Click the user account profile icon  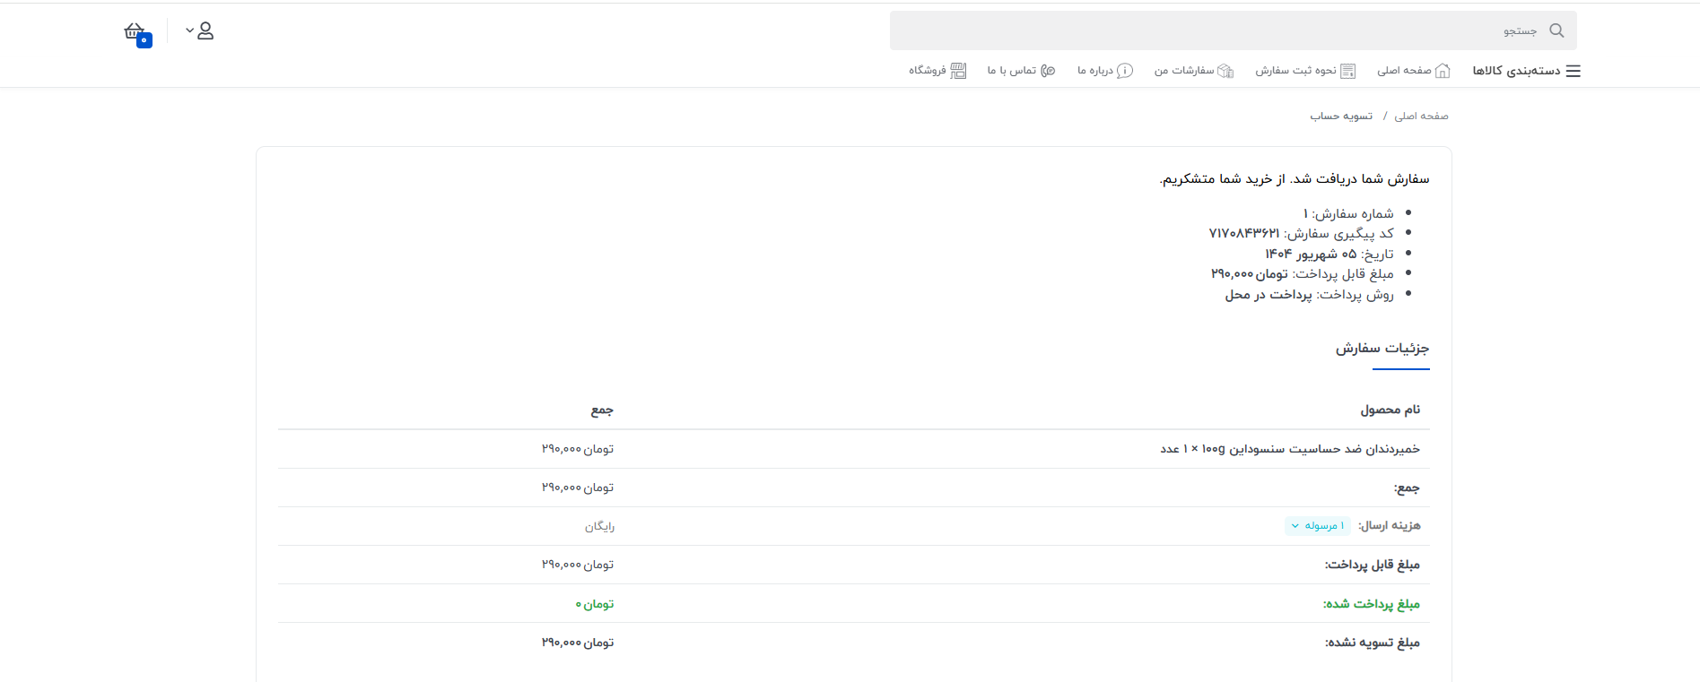205,31
